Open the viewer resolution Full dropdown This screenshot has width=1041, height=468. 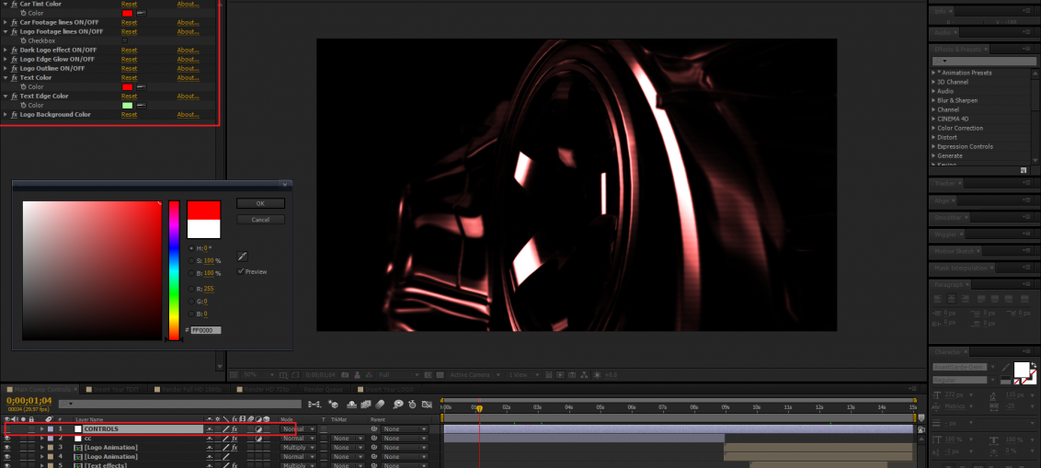pyautogui.click(x=398, y=375)
